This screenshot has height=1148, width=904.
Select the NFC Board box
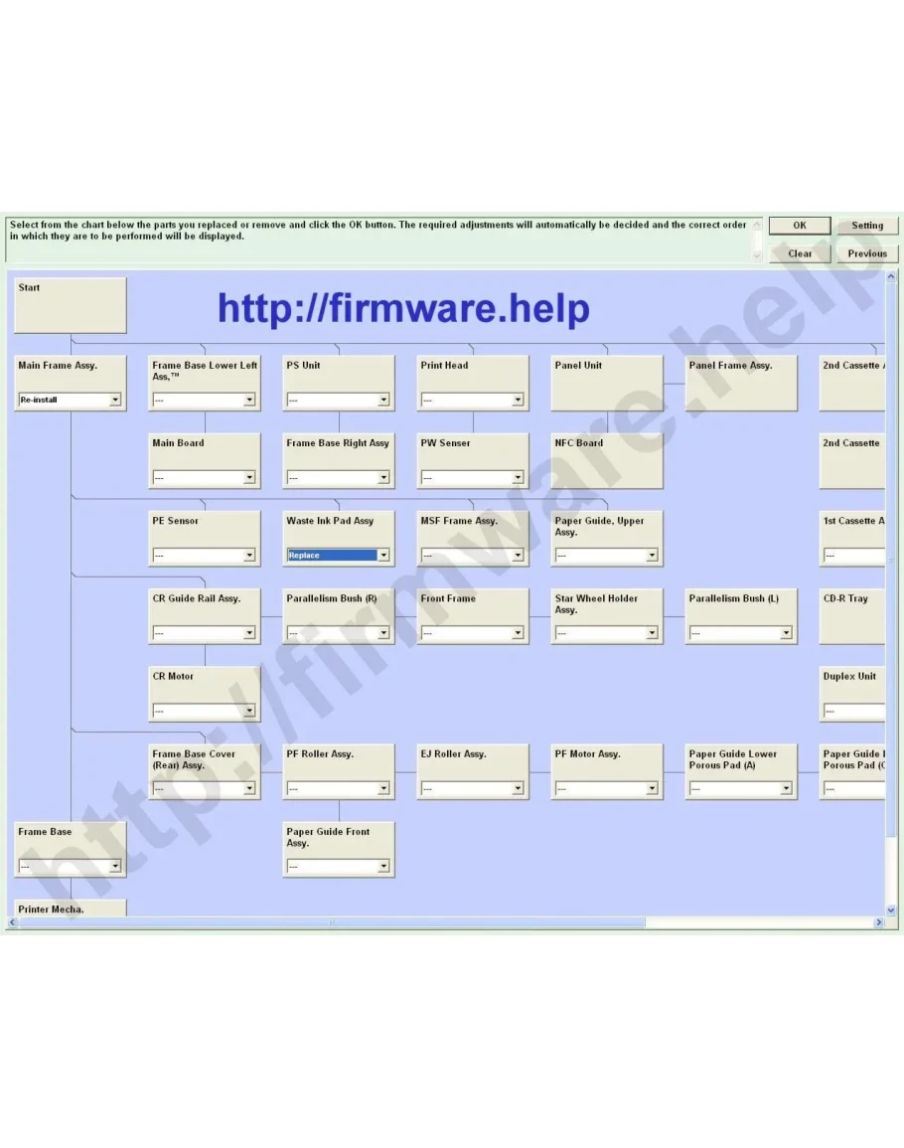(x=606, y=460)
